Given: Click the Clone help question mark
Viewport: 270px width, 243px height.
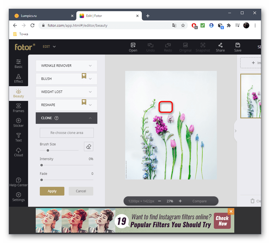Looking at the screenshot, I should (56, 118).
